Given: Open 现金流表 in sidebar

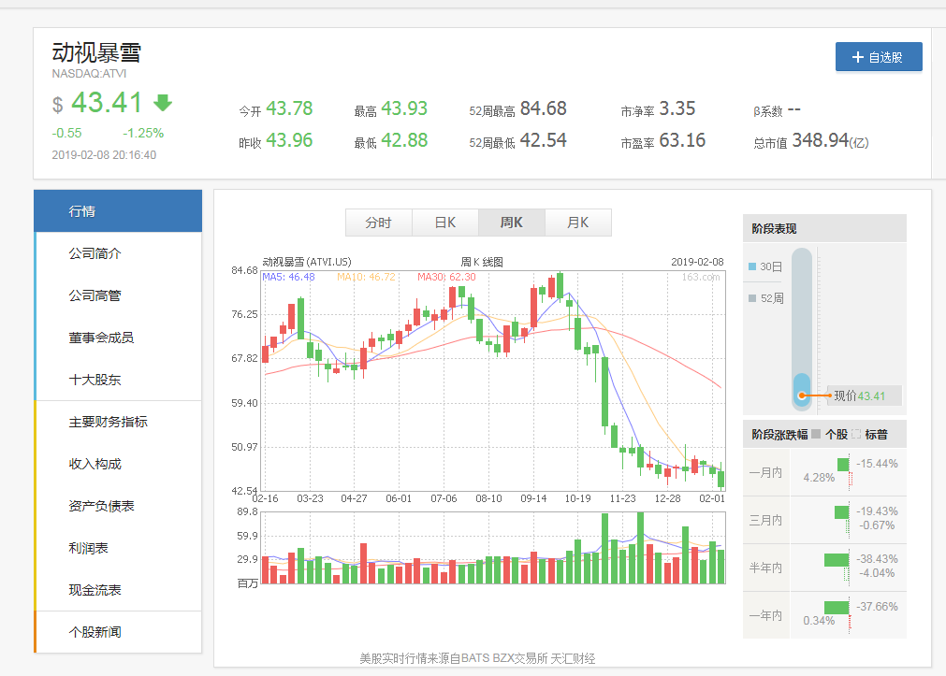Looking at the screenshot, I should click(118, 590).
